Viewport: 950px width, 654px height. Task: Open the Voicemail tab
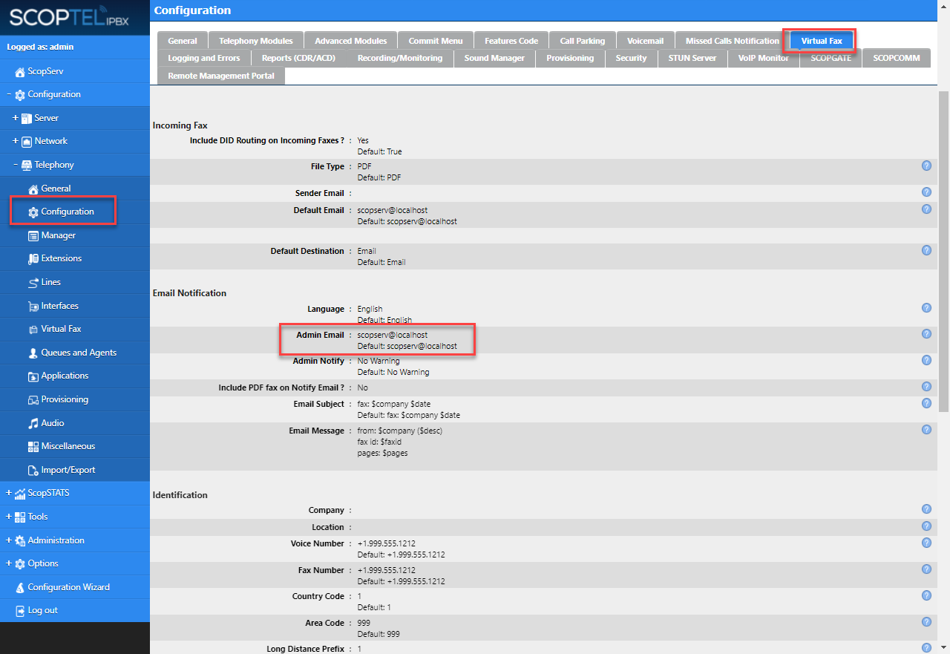[646, 41]
